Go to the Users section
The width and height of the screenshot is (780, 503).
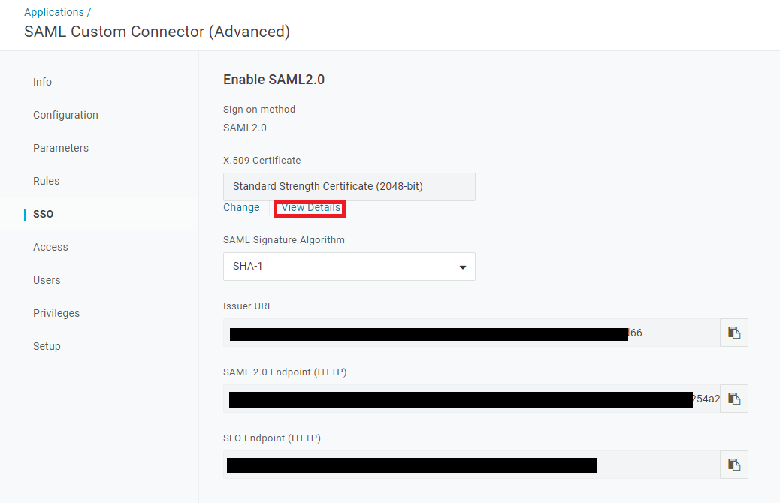(x=47, y=280)
